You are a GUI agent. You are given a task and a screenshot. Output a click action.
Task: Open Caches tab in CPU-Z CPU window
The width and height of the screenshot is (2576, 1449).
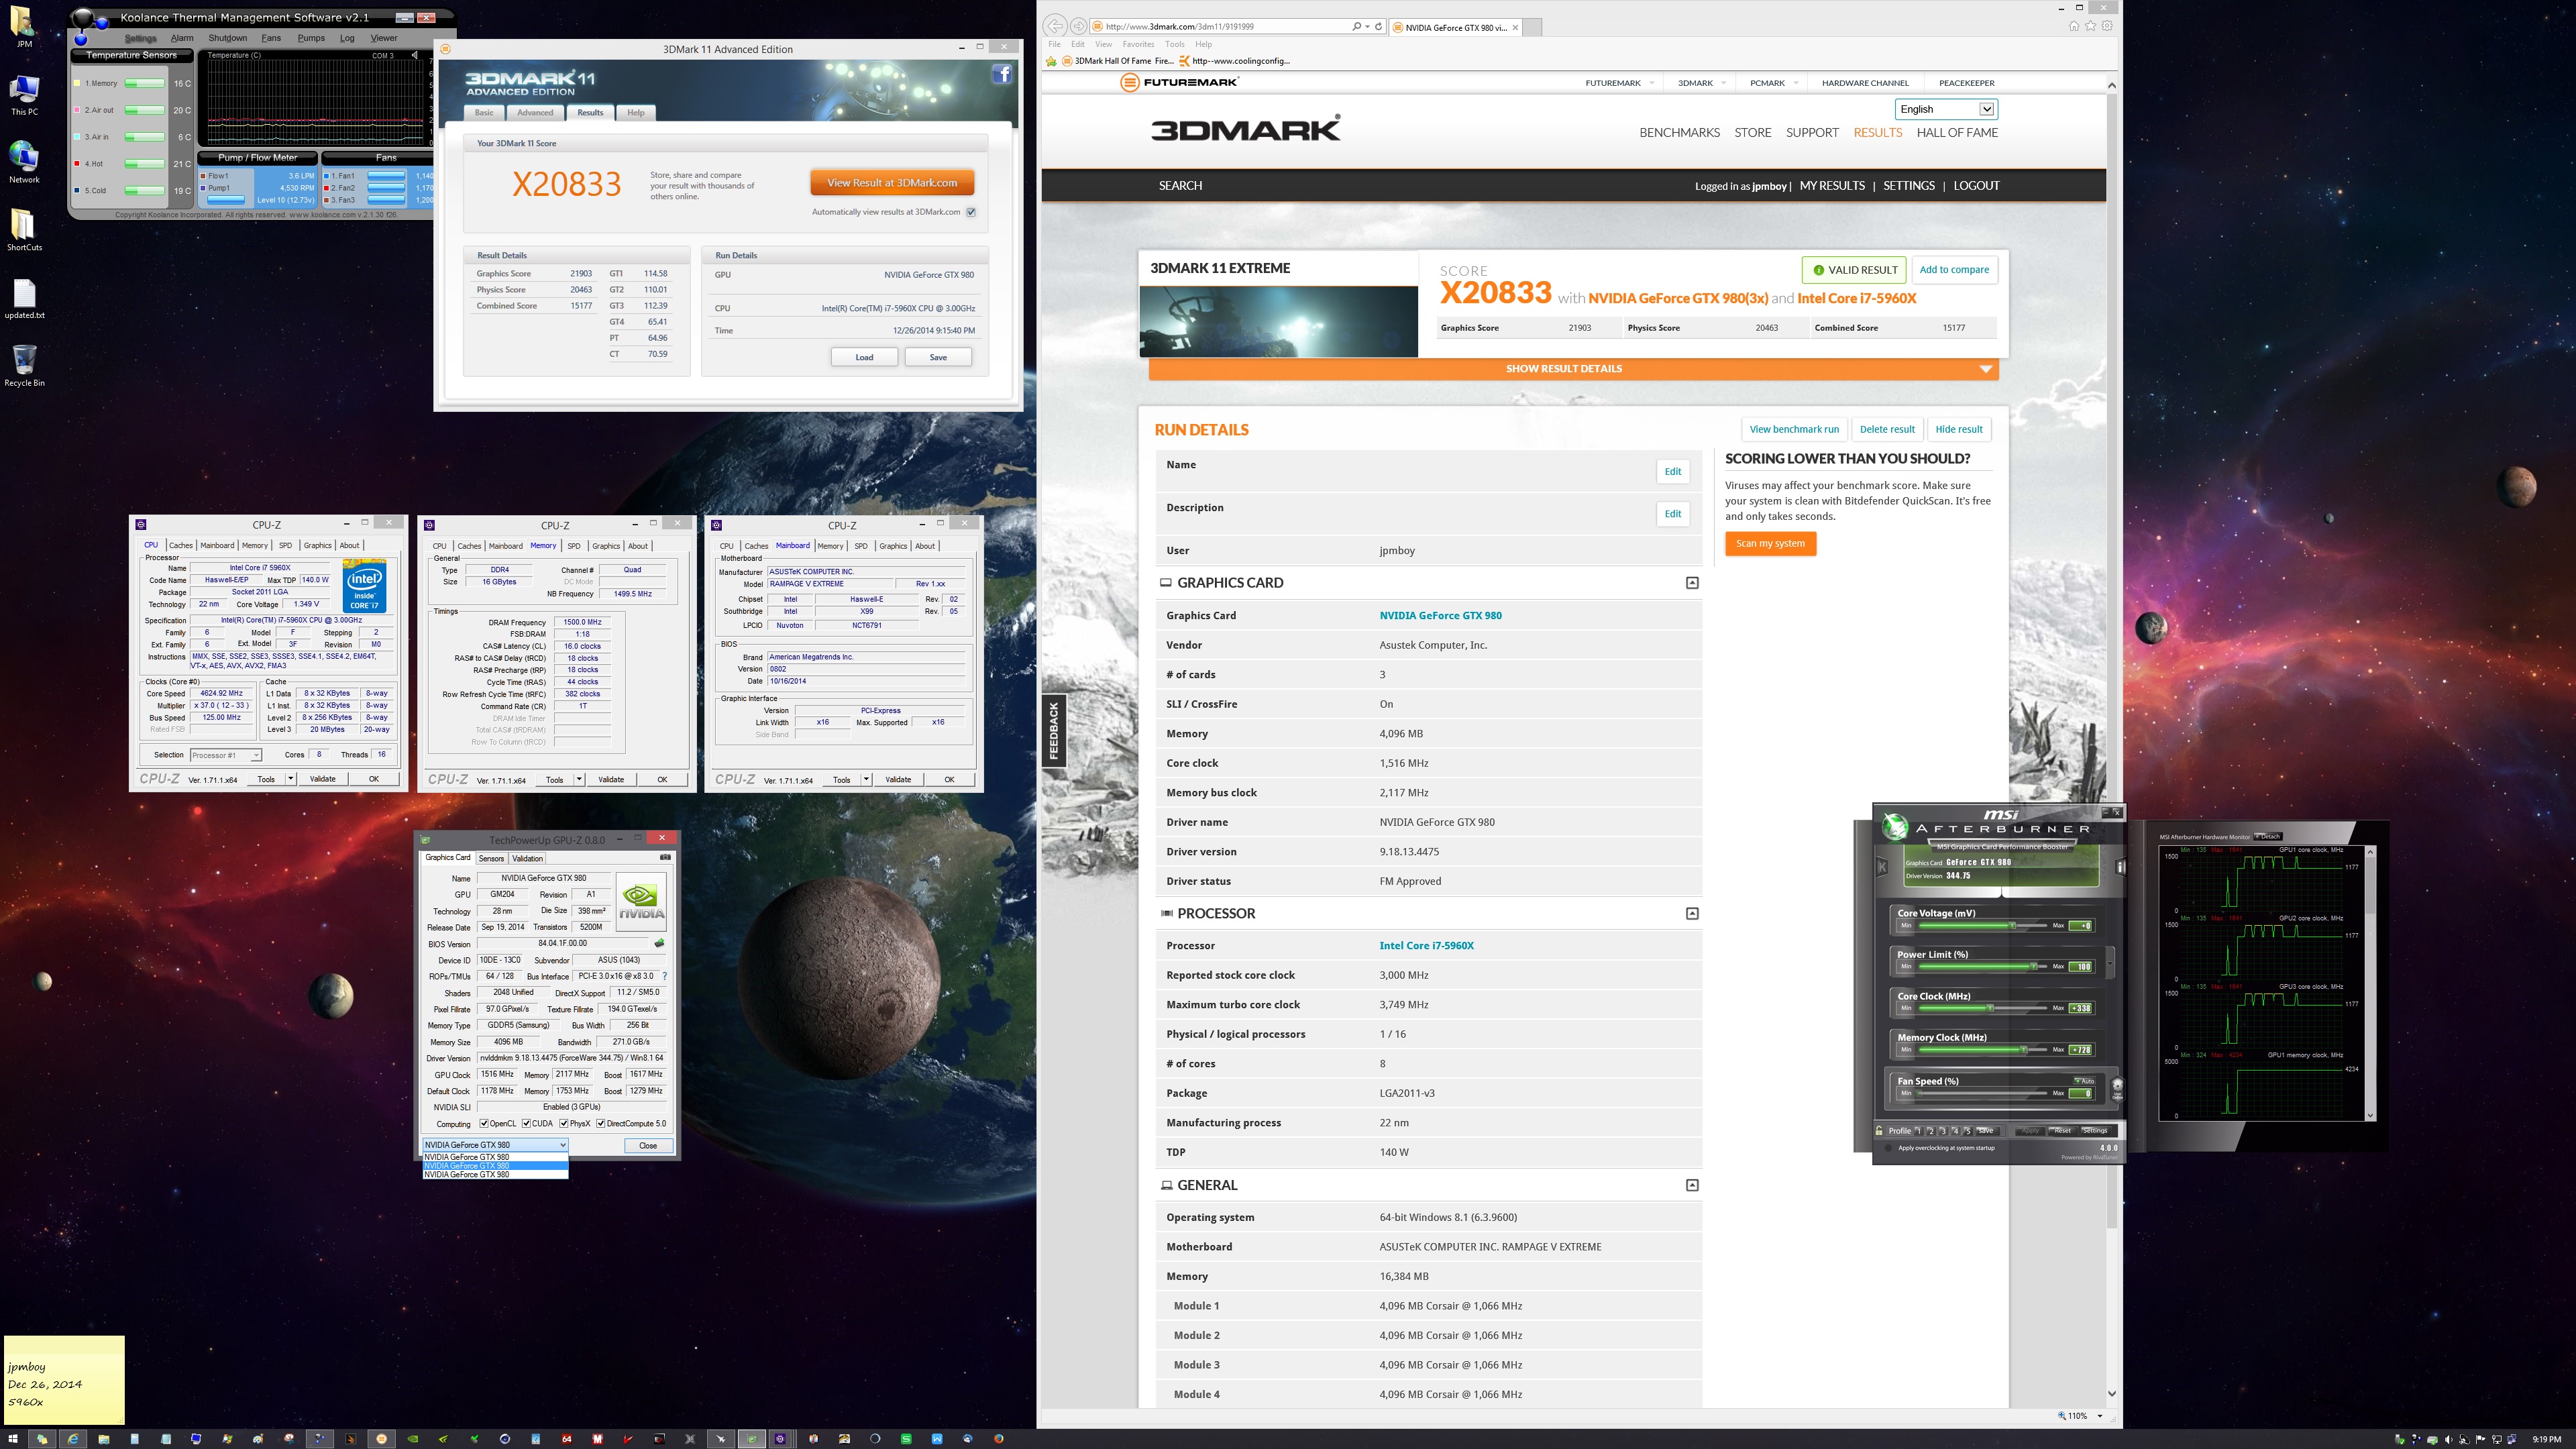tap(181, 545)
